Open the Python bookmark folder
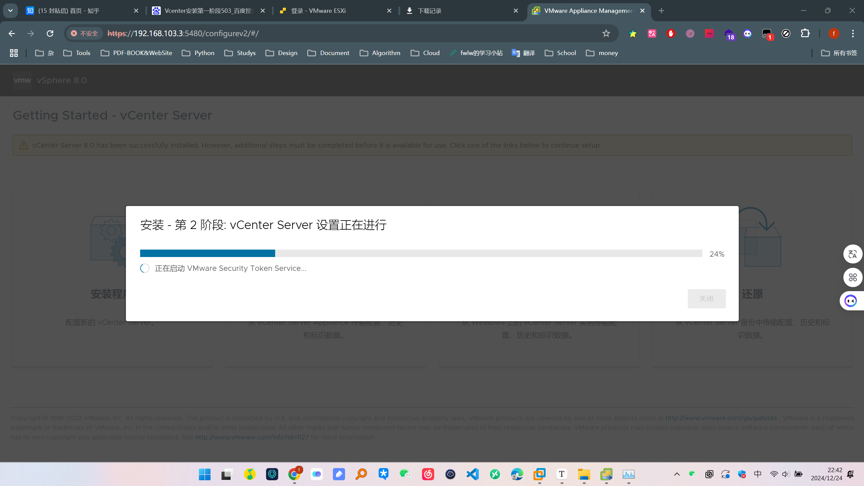 coord(198,53)
